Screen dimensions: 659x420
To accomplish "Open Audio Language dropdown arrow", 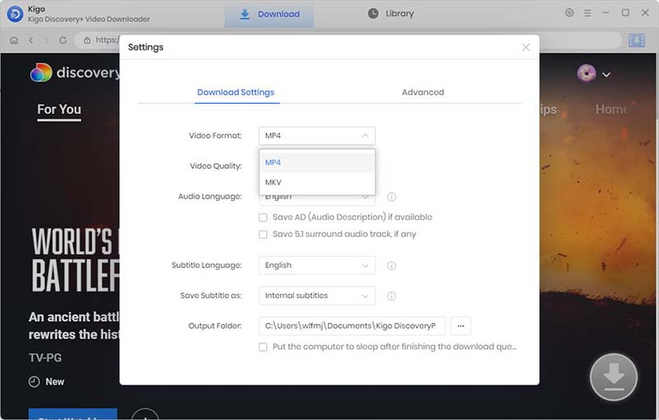I will coord(365,197).
